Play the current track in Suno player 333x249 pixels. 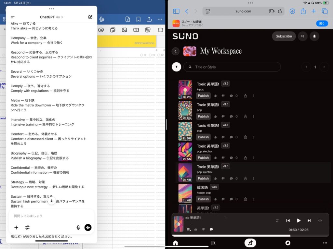tap(299, 220)
